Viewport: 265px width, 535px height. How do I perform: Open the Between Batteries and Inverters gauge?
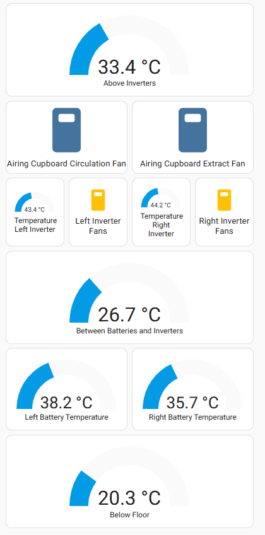(129, 297)
